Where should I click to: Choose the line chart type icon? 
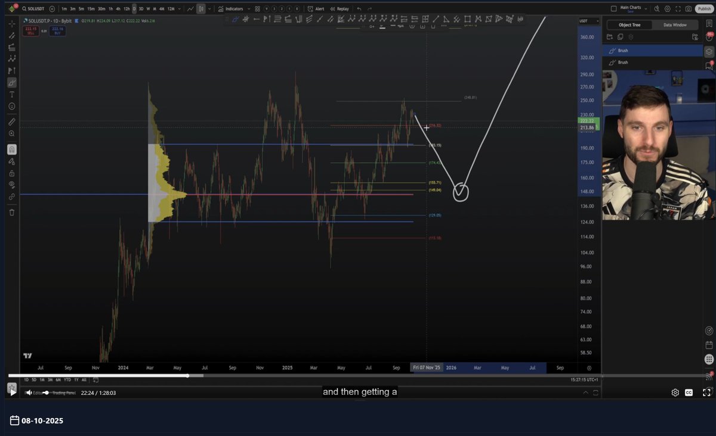190,9
